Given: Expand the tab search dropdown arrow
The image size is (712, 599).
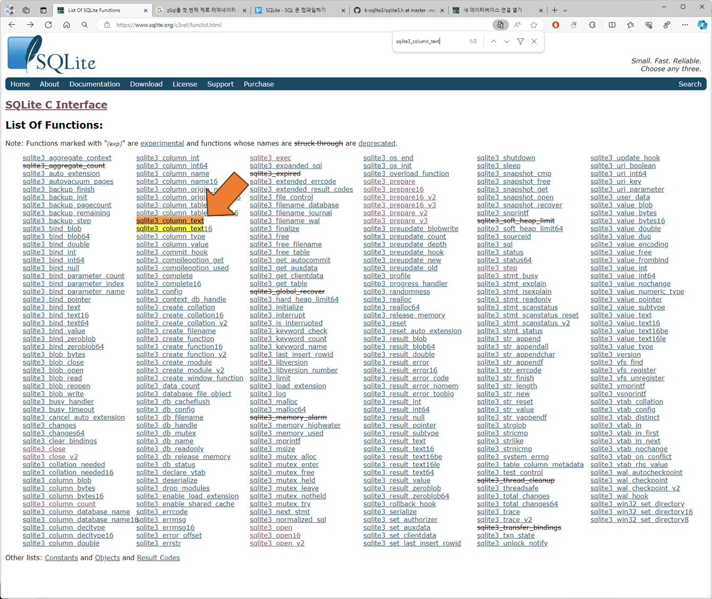Looking at the screenshot, I should [565, 10].
